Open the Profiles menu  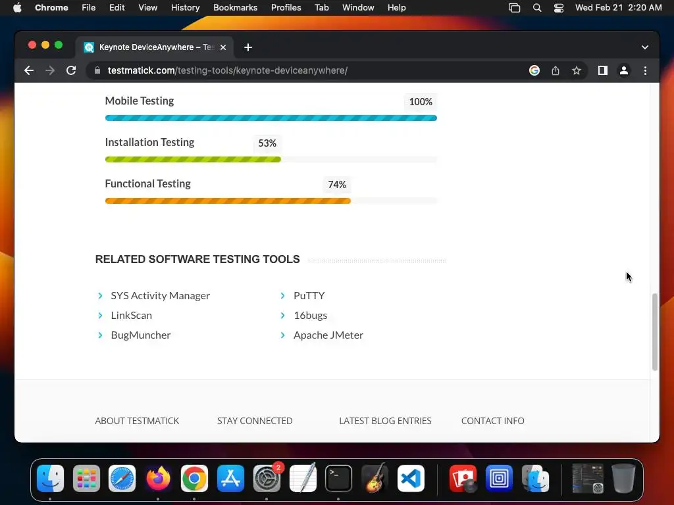[x=286, y=7]
